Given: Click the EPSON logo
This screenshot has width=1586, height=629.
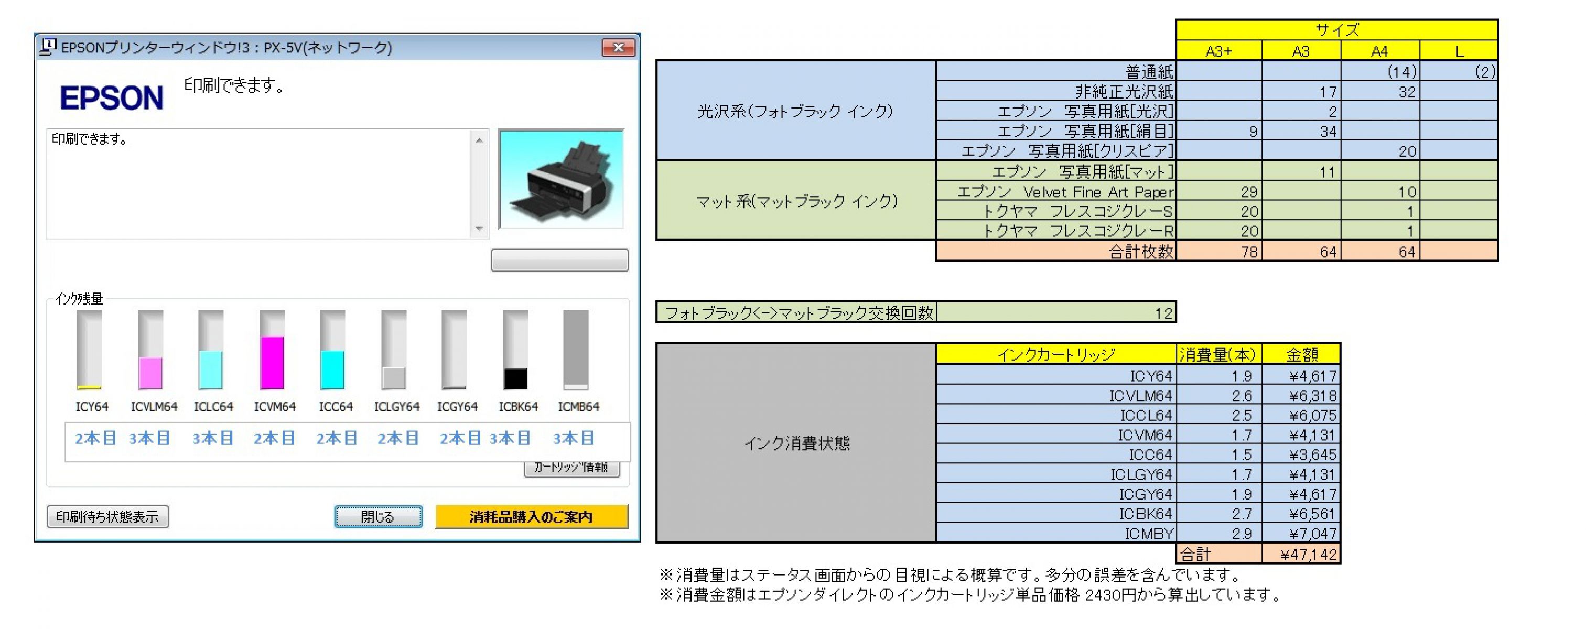Looking at the screenshot, I should click(x=112, y=98).
